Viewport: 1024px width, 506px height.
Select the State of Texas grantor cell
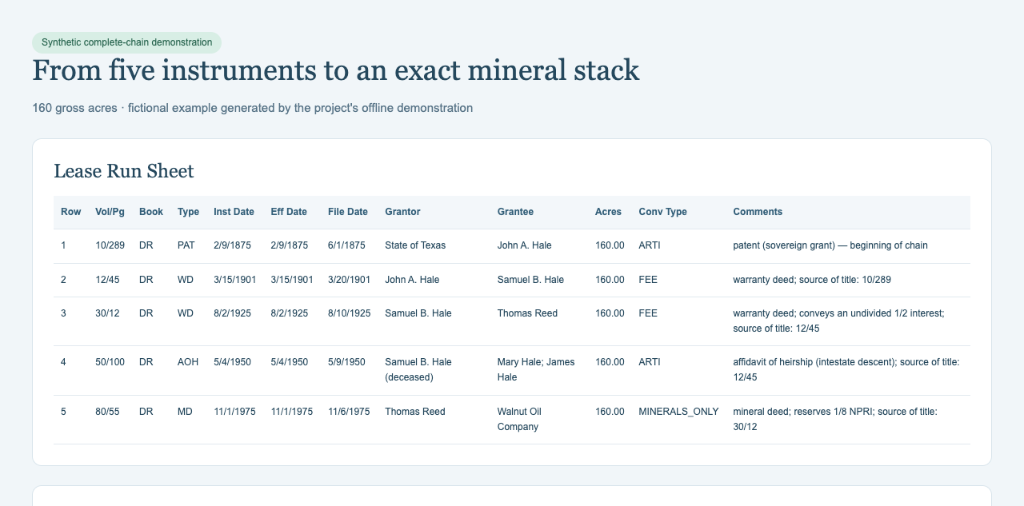[415, 245]
